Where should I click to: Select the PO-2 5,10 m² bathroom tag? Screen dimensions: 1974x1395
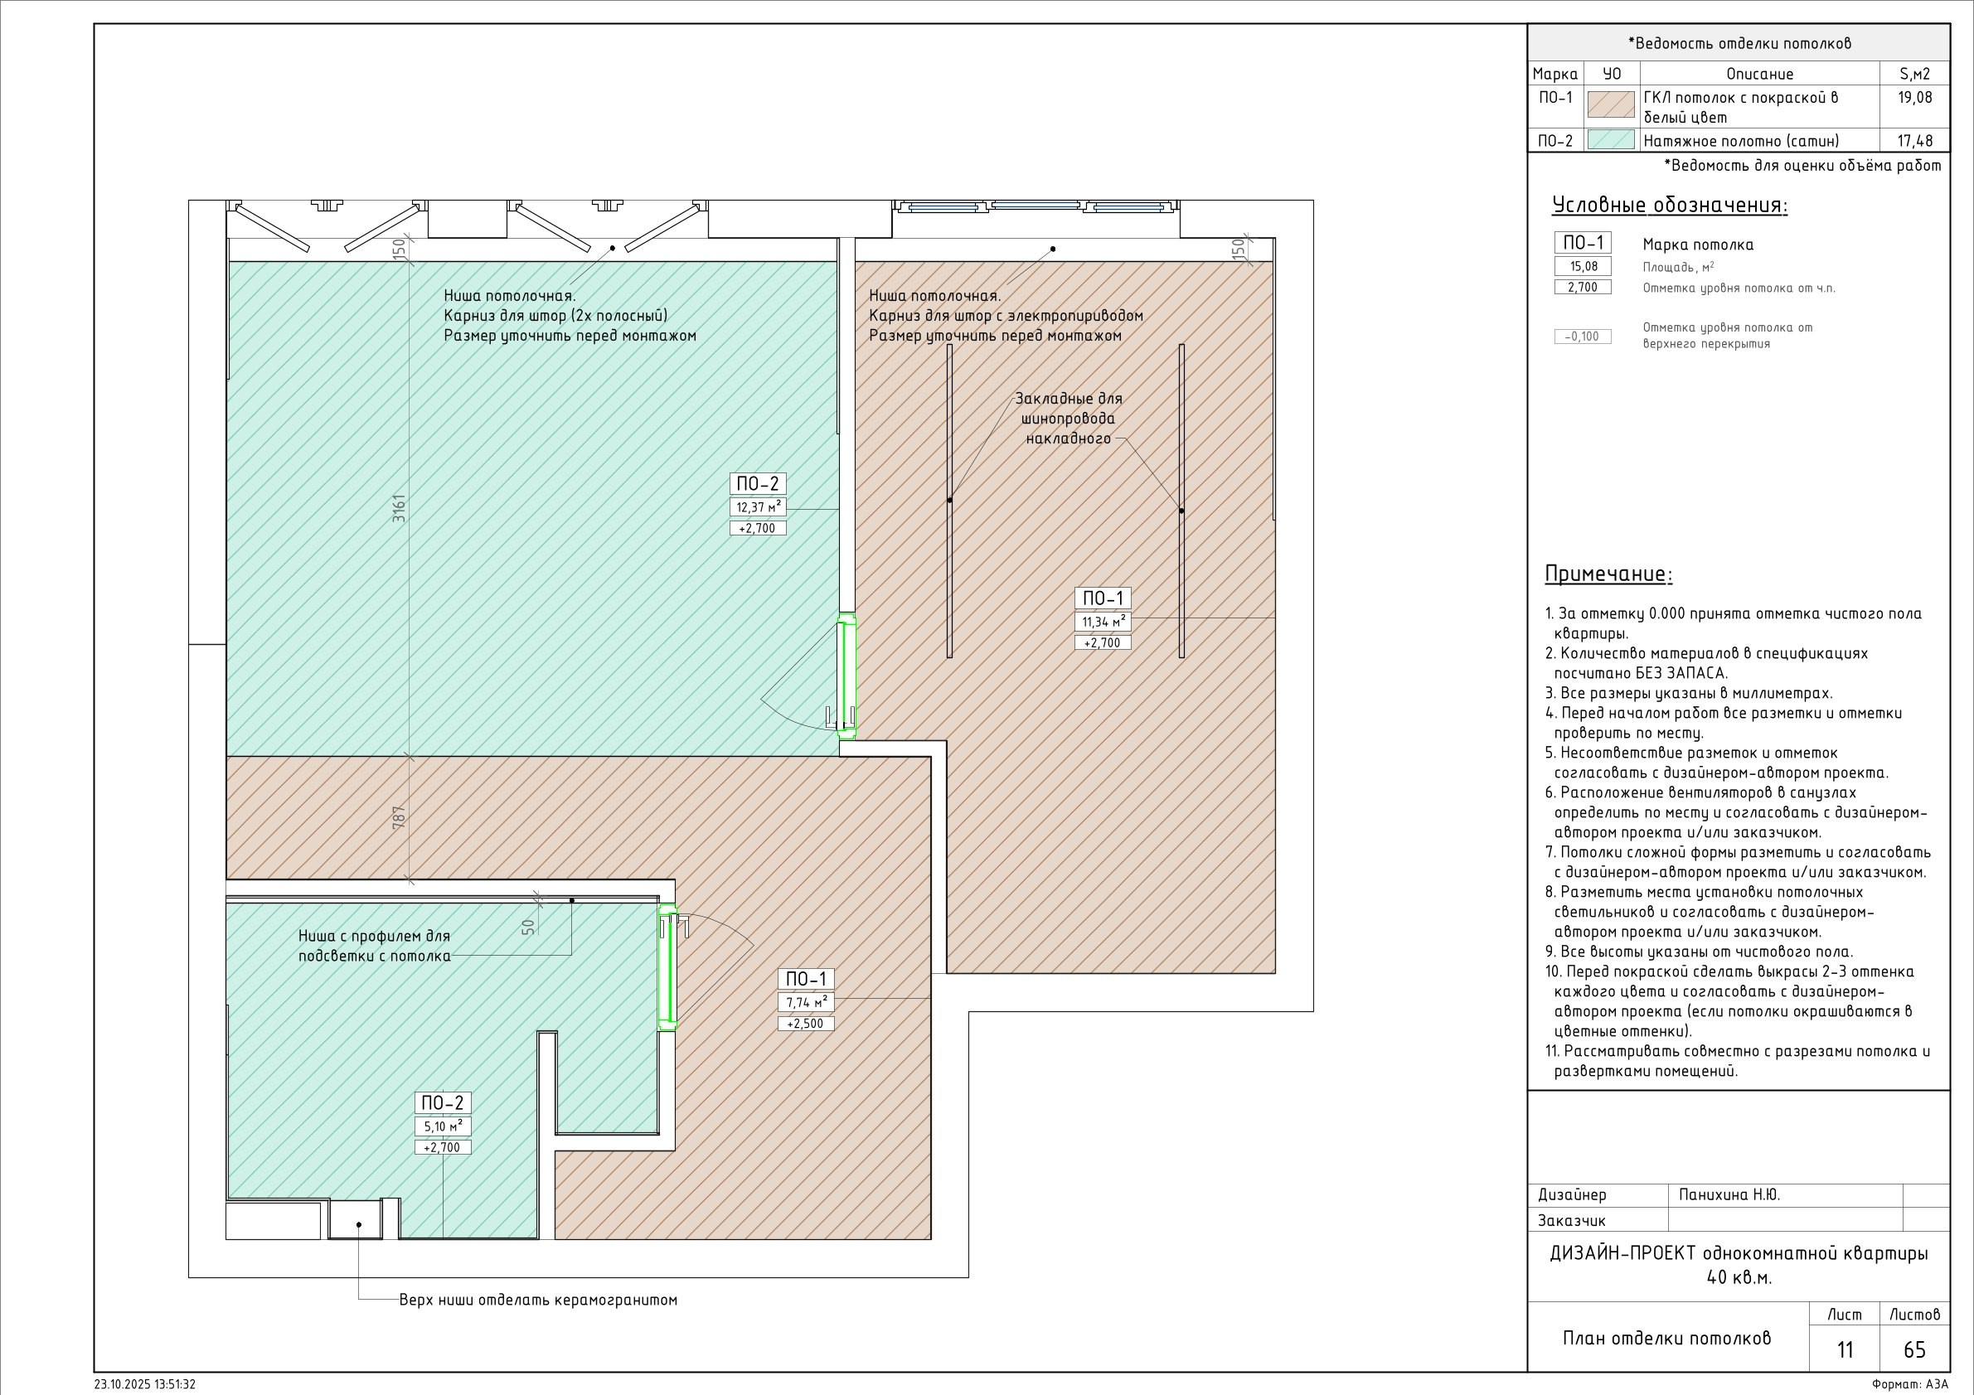pyautogui.click(x=443, y=1125)
